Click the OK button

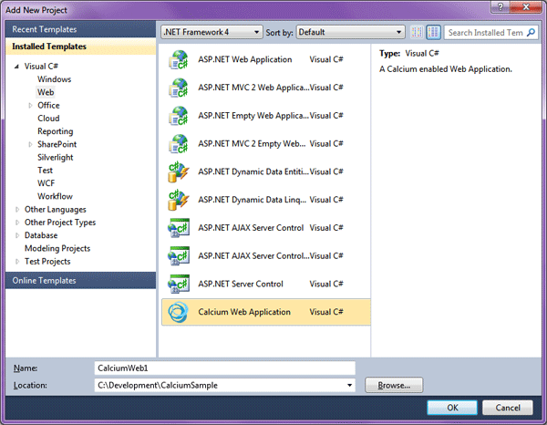click(x=452, y=408)
